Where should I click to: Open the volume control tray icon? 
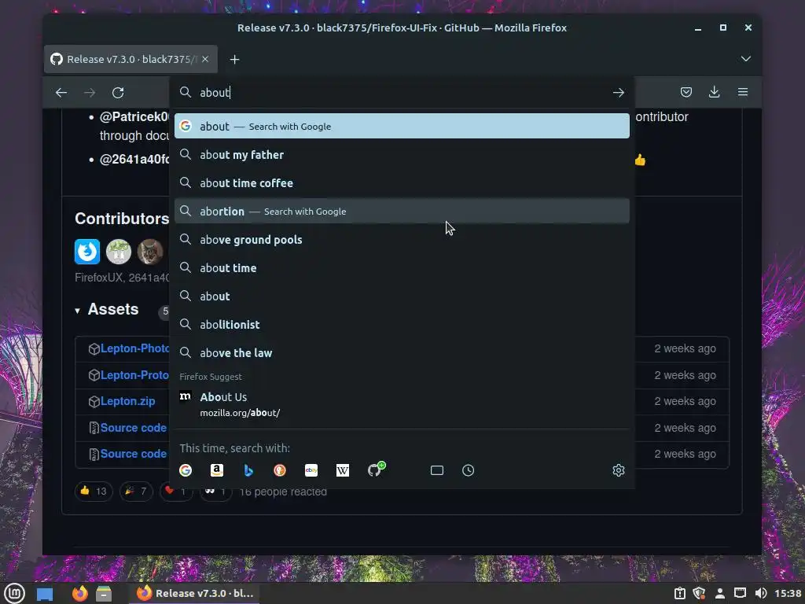tap(761, 594)
